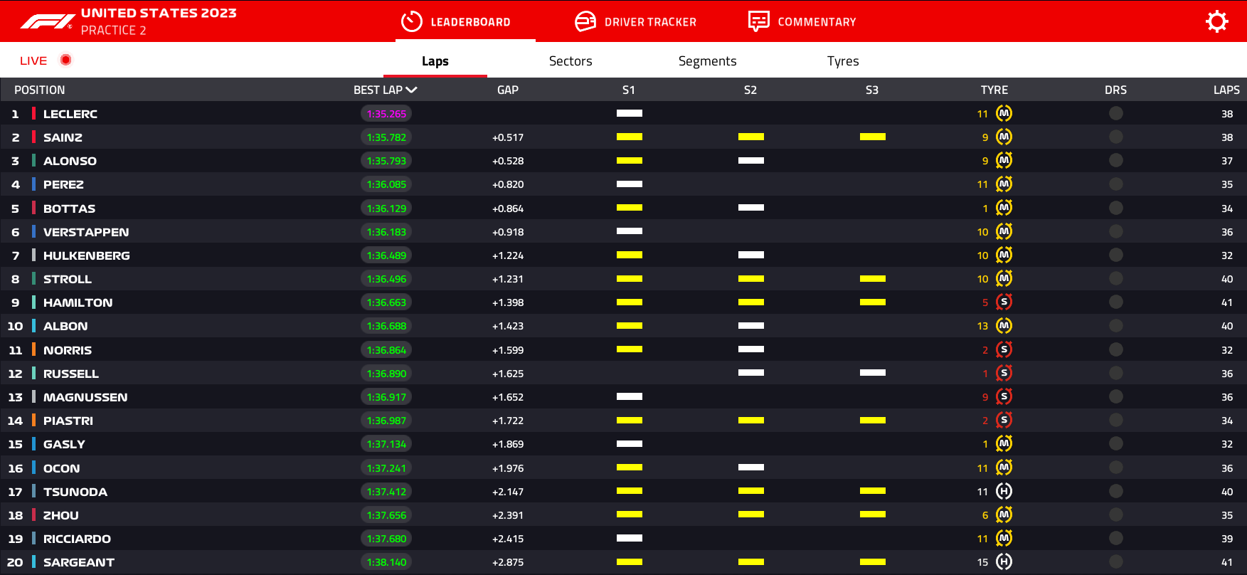Click the Driver Tracker helmet icon
1247x575 pixels.
click(x=585, y=22)
